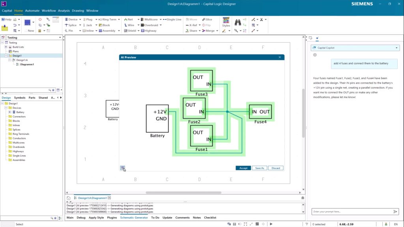Collapse the Devices folder node
The height and width of the screenshot is (227, 404).
click(6, 108)
